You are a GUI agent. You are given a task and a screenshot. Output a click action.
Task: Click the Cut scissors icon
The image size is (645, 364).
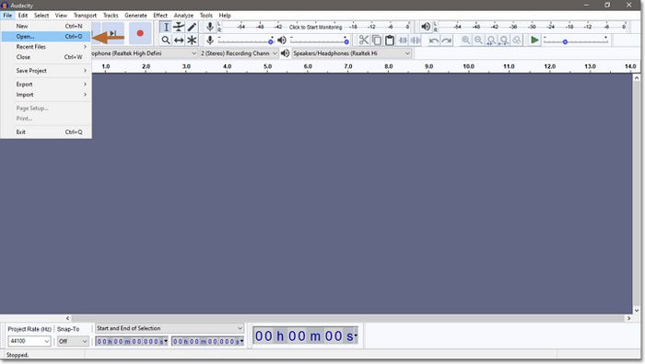(364, 40)
